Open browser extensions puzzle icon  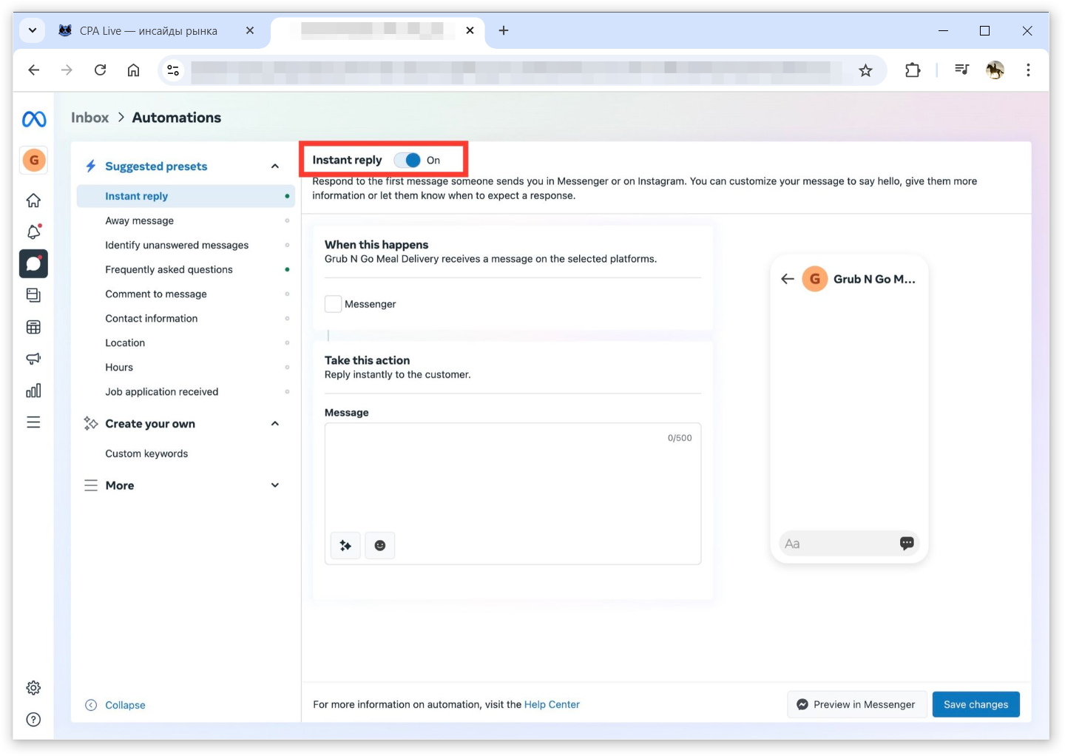pyautogui.click(x=913, y=70)
